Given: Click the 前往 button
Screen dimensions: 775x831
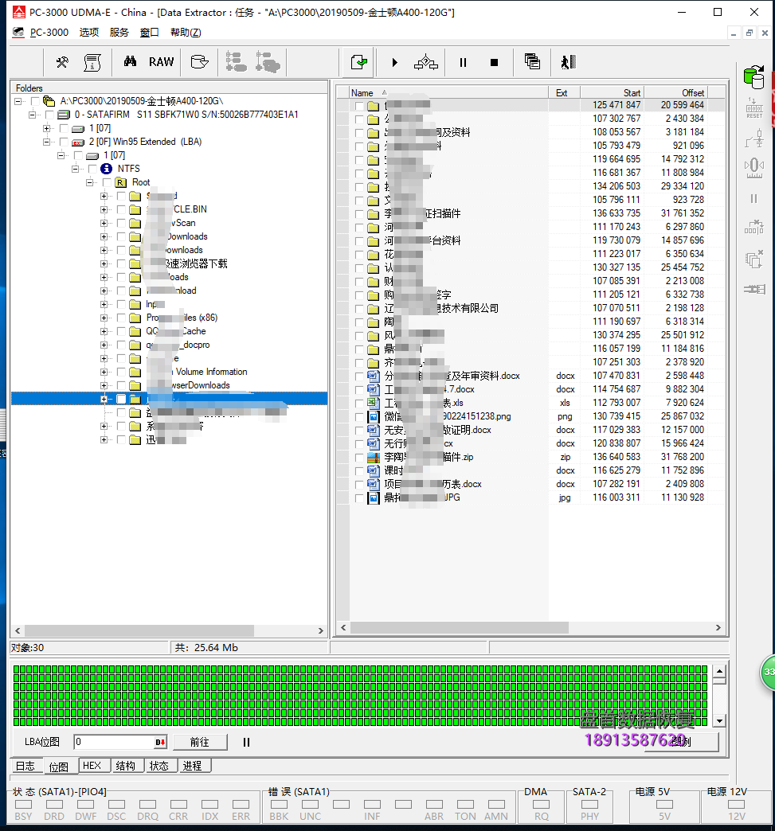Looking at the screenshot, I should click(x=200, y=742).
